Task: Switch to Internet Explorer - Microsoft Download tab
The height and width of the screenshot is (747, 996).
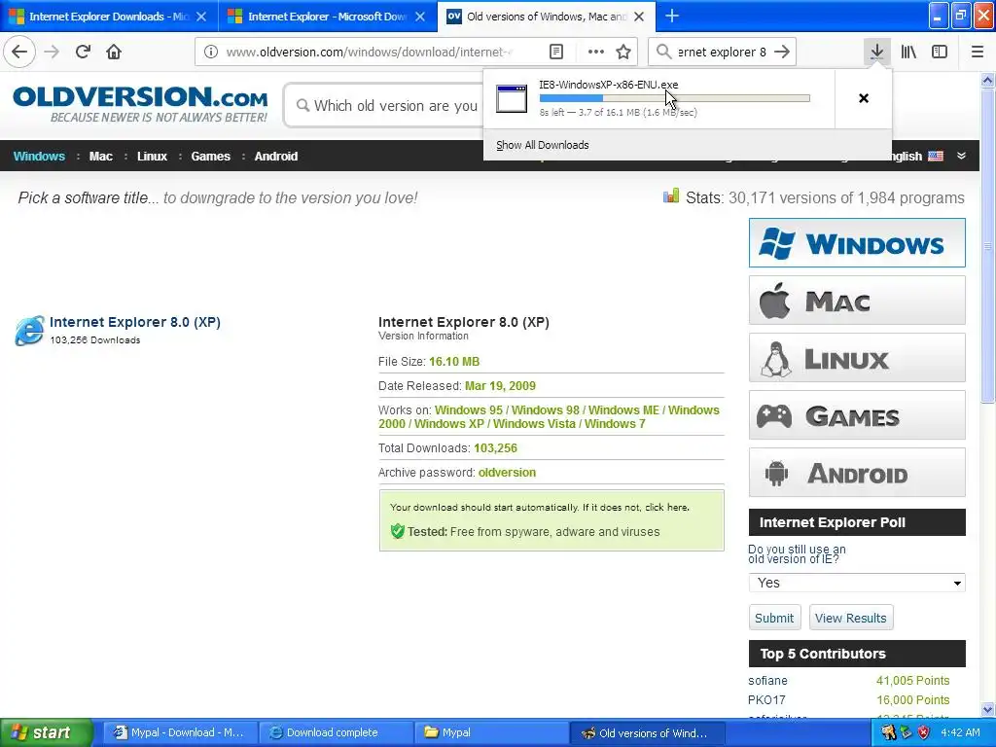Action: pos(328,17)
